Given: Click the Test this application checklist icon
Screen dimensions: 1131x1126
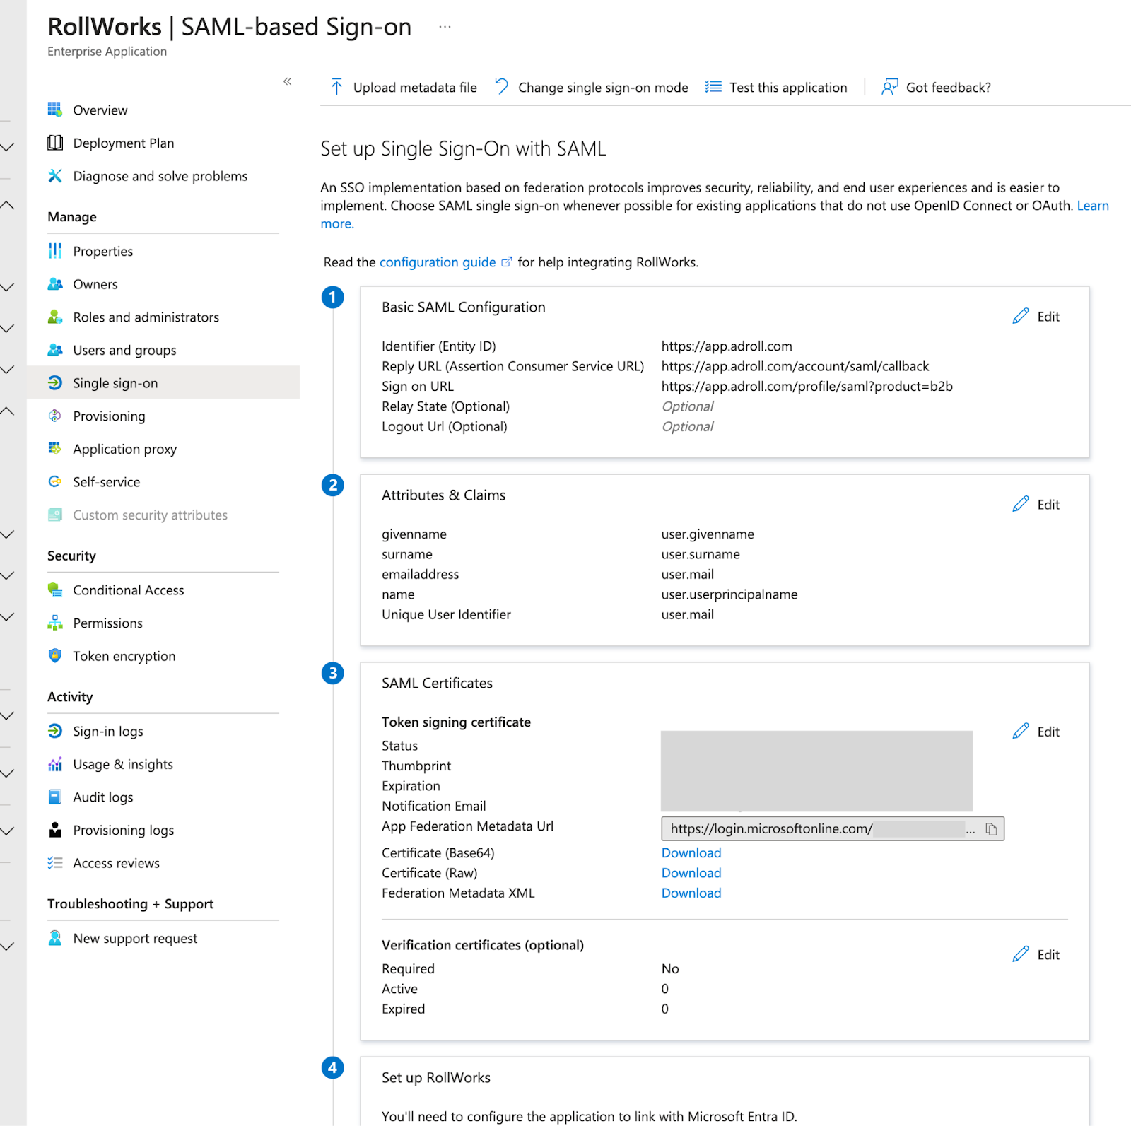Looking at the screenshot, I should click(x=713, y=87).
